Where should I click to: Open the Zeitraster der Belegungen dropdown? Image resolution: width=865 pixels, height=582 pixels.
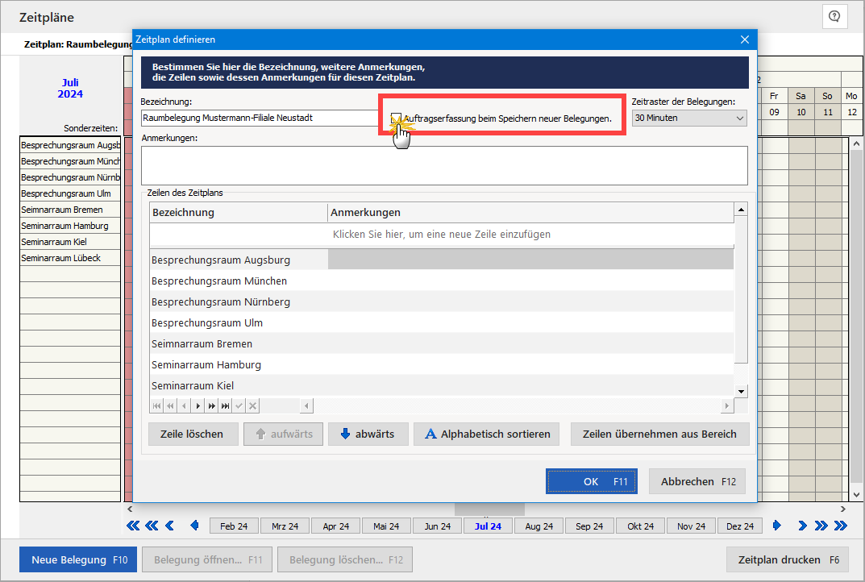(689, 118)
